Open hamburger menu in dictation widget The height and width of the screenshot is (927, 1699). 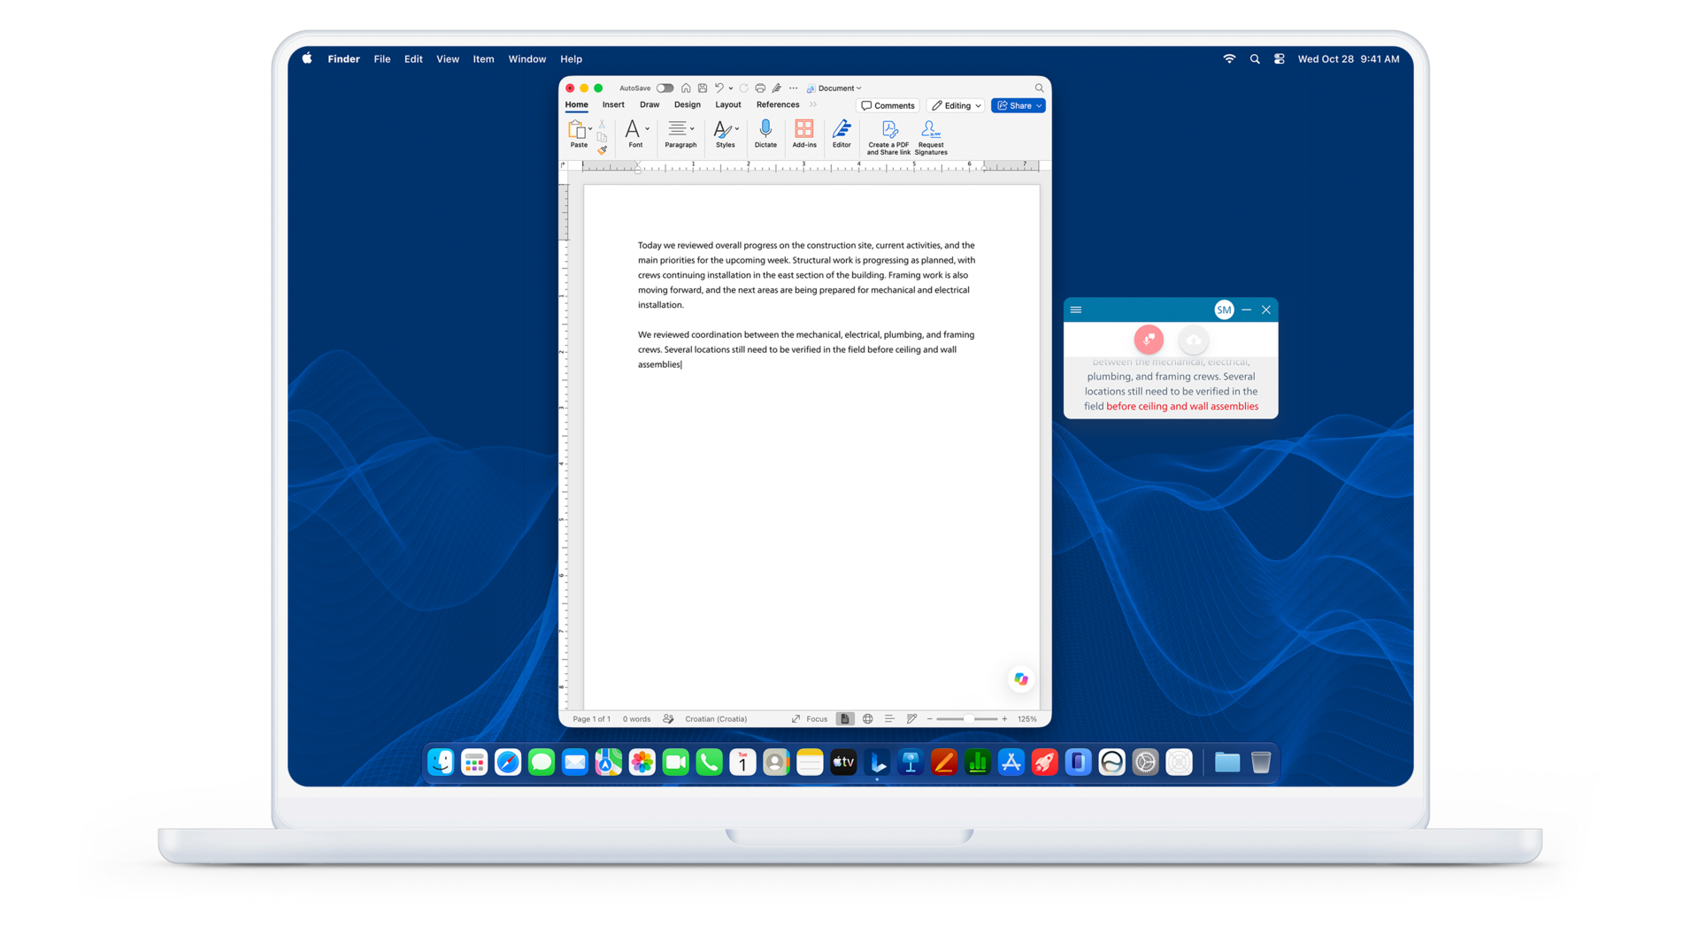pos(1076,310)
